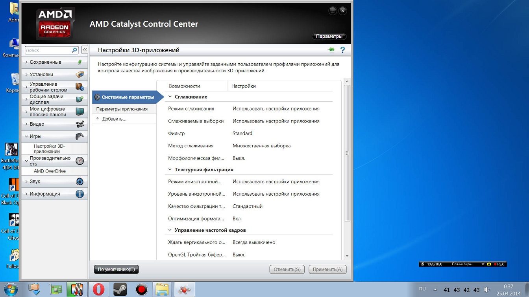The width and height of the screenshot is (529, 297).
Task: Open the Полный экран dropdown in the recorder bar
Action: [483, 264]
